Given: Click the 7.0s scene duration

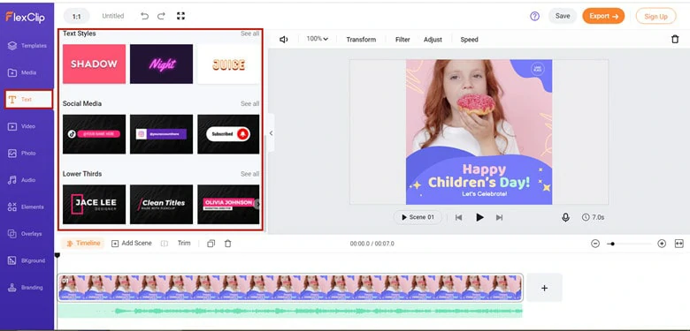Looking at the screenshot, I should [593, 217].
